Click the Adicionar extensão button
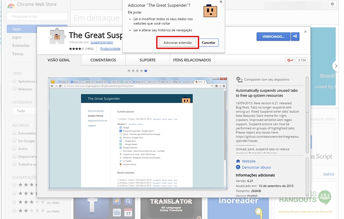Image resolution: width=344 pixels, height=219 pixels. click(178, 42)
